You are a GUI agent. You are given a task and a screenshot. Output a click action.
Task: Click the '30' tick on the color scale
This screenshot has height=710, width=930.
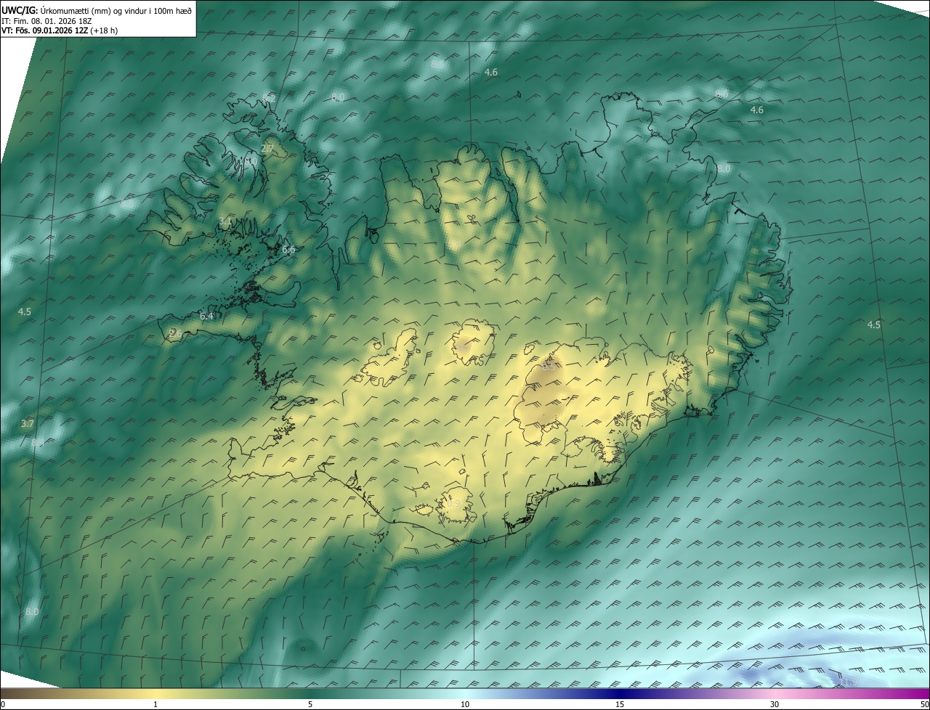pos(775,705)
